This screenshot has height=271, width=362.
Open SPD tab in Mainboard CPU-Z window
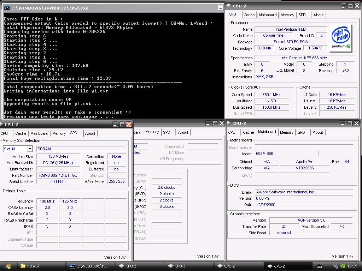(x=301, y=133)
